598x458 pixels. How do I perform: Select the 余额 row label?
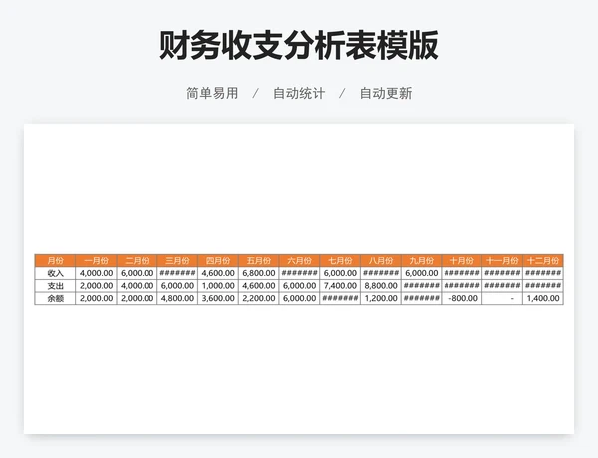pyautogui.click(x=55, y=298)
